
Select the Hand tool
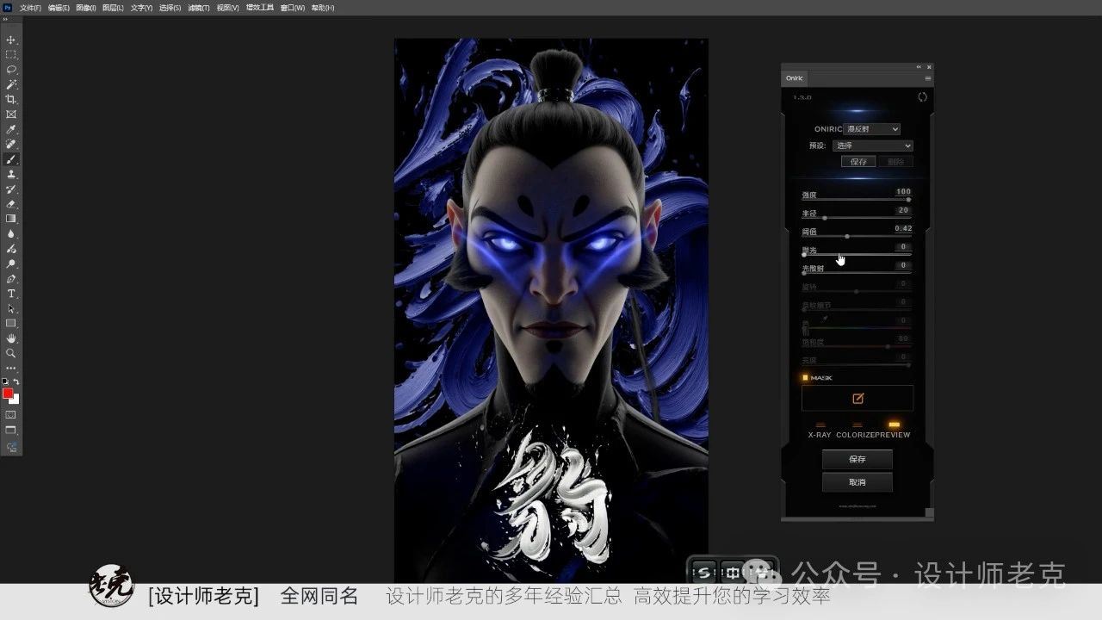pos(11,338)
